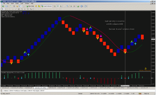Open the Insert menu

12,3
